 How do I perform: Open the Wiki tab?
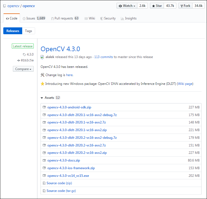90,18
